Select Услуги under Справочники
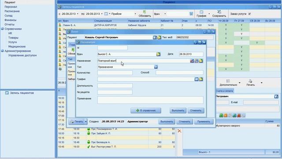Viewport: 282px width, 159px height. (12, 42)
